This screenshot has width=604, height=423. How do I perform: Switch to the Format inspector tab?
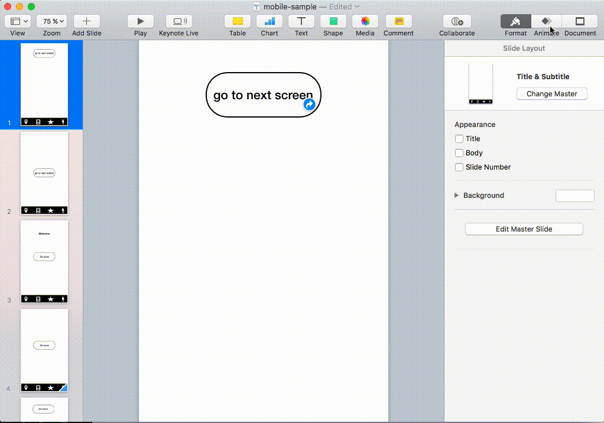click(x=516, y=21)
